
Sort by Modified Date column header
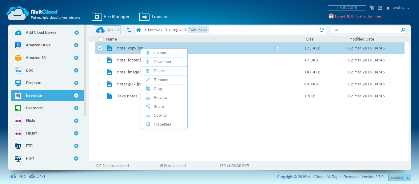click(x=362, y=39)
